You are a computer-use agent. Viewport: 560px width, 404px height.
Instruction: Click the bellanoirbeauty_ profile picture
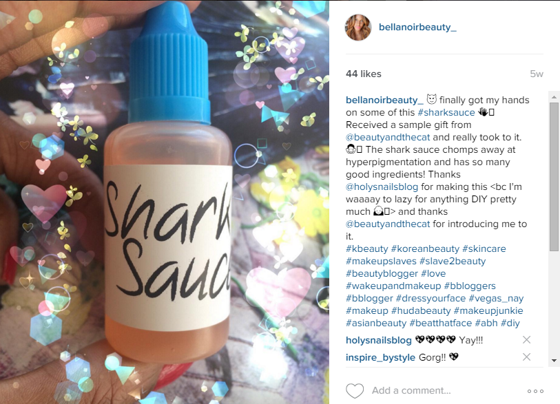tap(358, 28)
